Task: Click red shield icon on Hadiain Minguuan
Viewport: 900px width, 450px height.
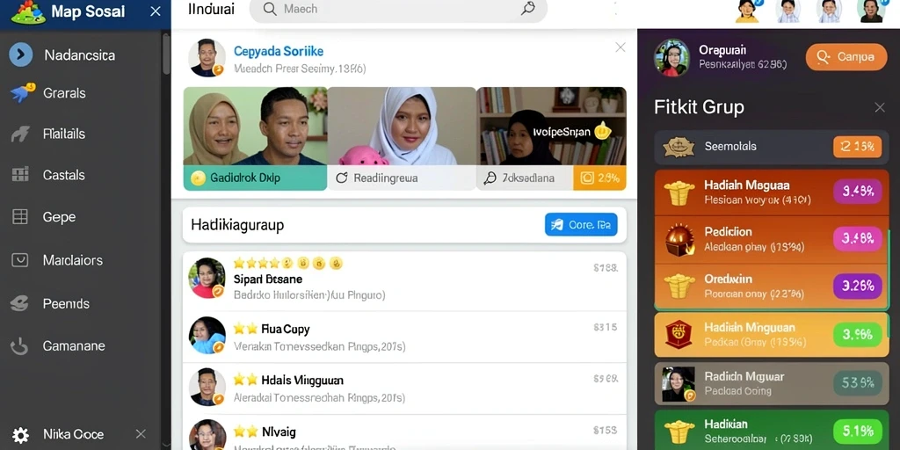Action: (x=679, y=333)
